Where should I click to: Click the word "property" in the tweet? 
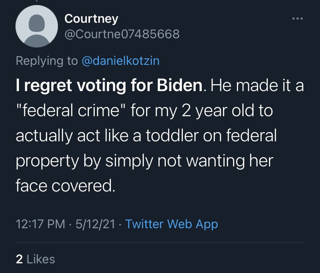pos(48,161)
